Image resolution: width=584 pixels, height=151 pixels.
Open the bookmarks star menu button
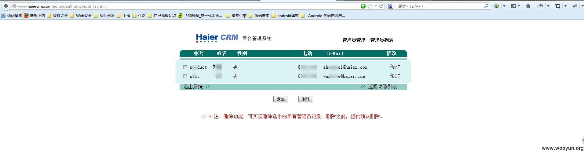point(516,6)
